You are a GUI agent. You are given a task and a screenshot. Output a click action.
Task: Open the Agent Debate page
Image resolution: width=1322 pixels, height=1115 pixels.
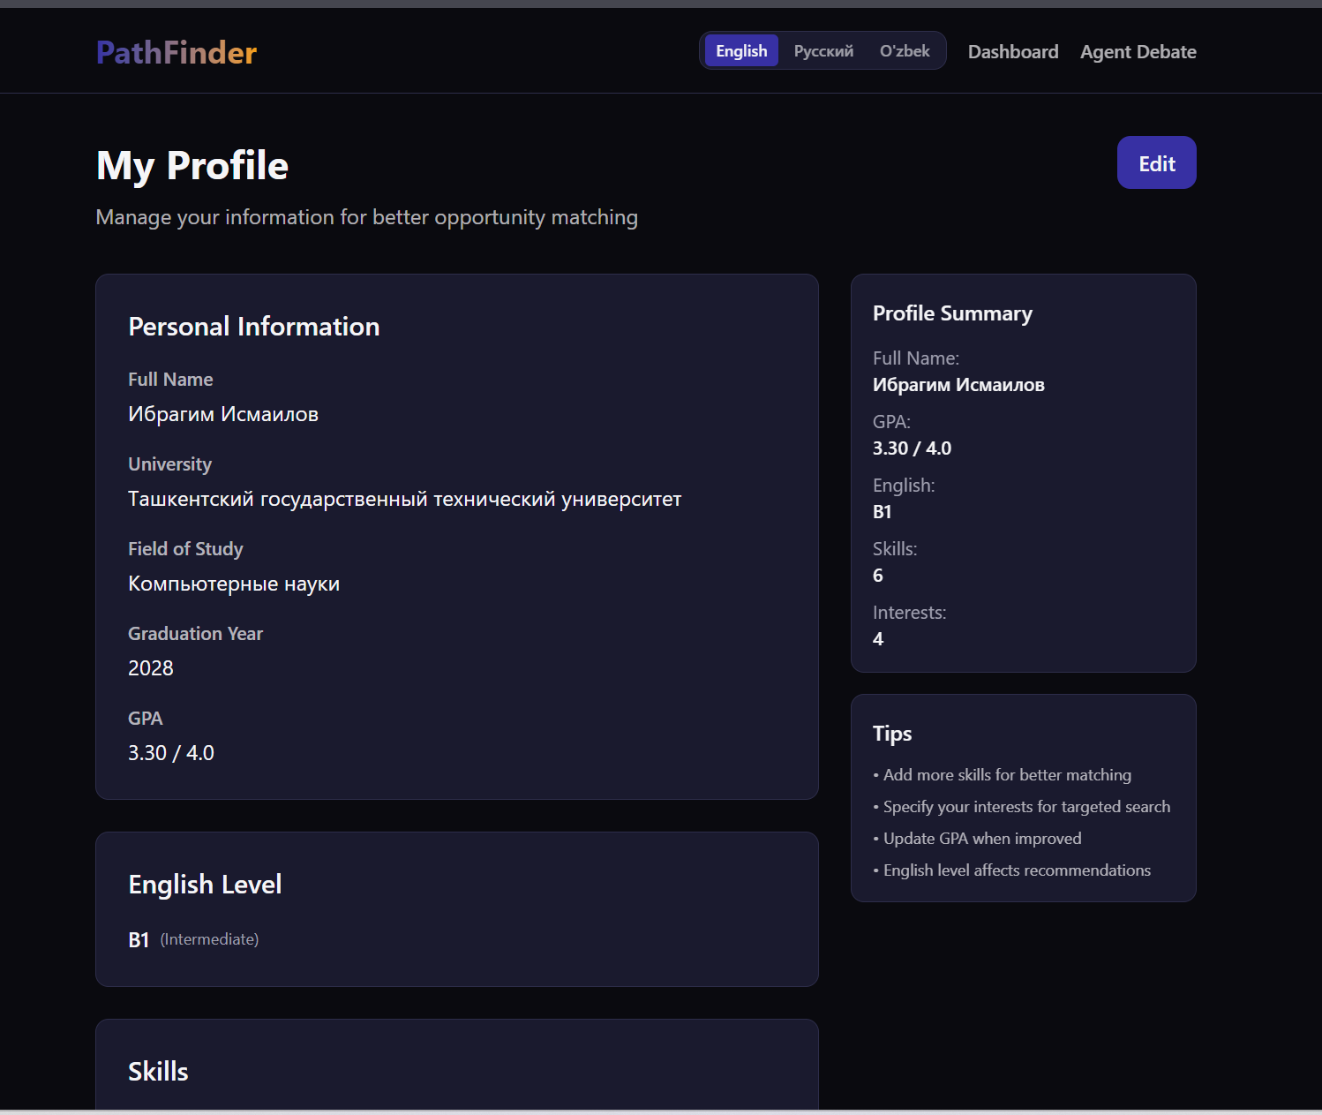pos(1138,52)
